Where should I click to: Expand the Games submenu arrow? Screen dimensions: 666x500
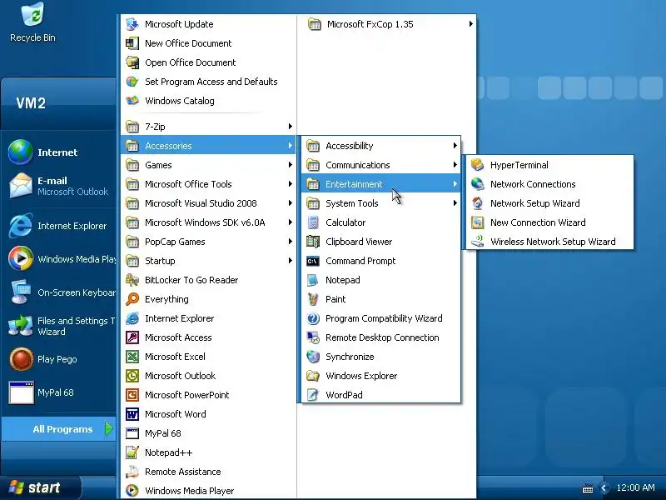(x=290, y=164)
